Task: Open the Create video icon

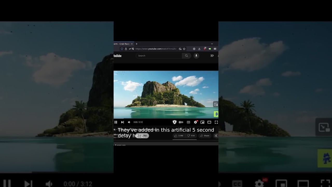Action: [x=212, y=56]
